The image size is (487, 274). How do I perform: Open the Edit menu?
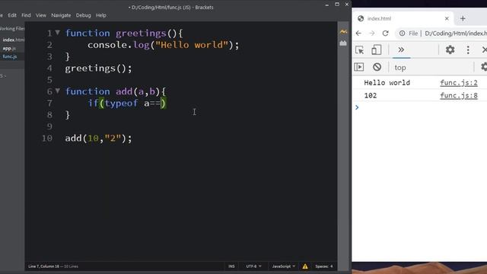click(x=12, y=15)
